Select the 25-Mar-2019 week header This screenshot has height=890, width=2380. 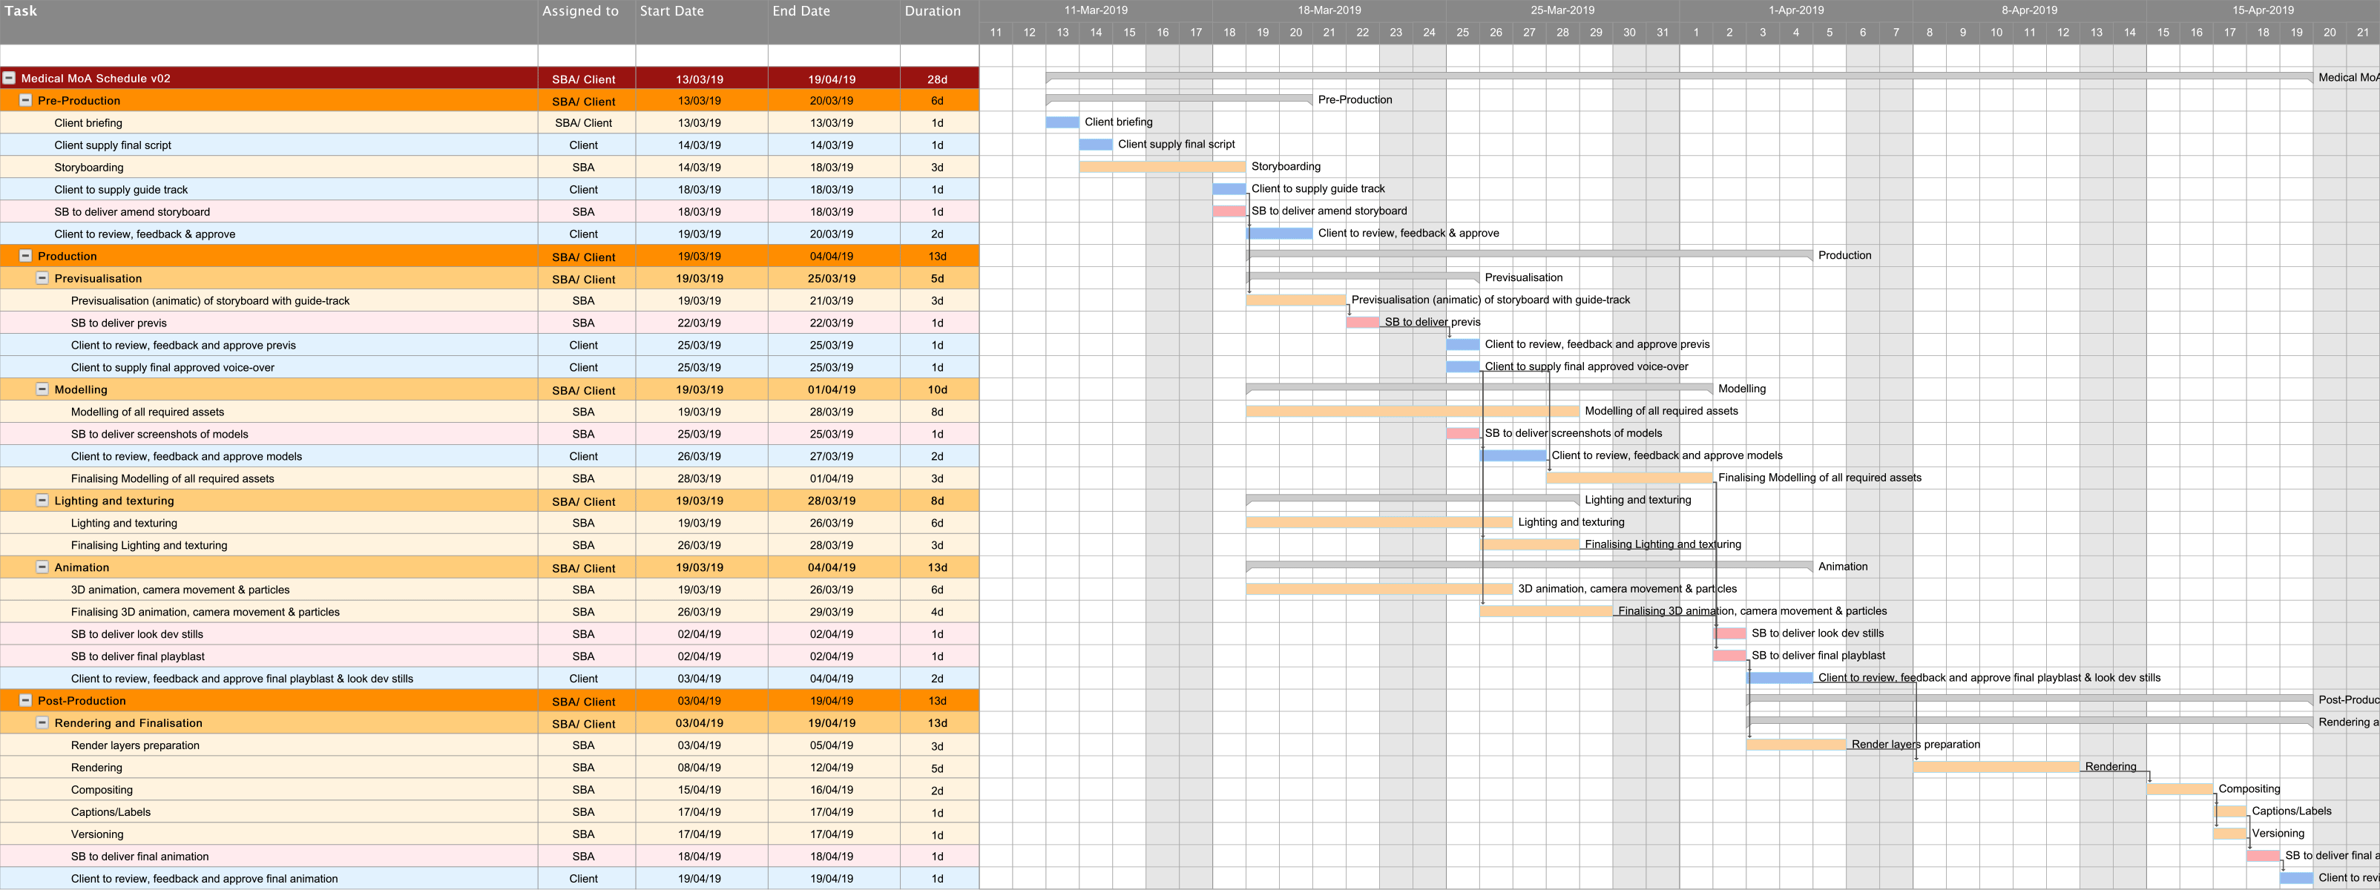[x=1562, y=10]
